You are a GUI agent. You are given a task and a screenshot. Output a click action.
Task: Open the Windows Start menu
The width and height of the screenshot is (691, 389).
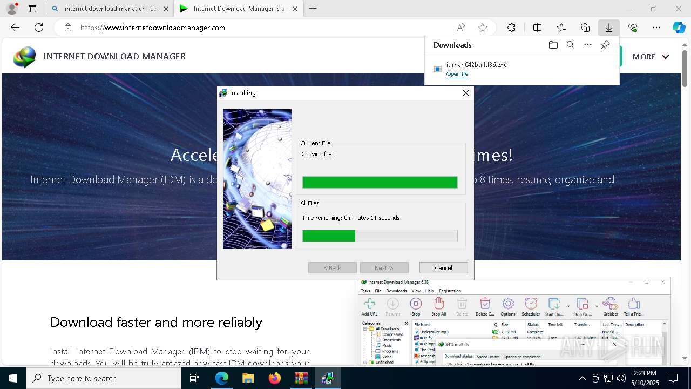(x=13, y=378)
